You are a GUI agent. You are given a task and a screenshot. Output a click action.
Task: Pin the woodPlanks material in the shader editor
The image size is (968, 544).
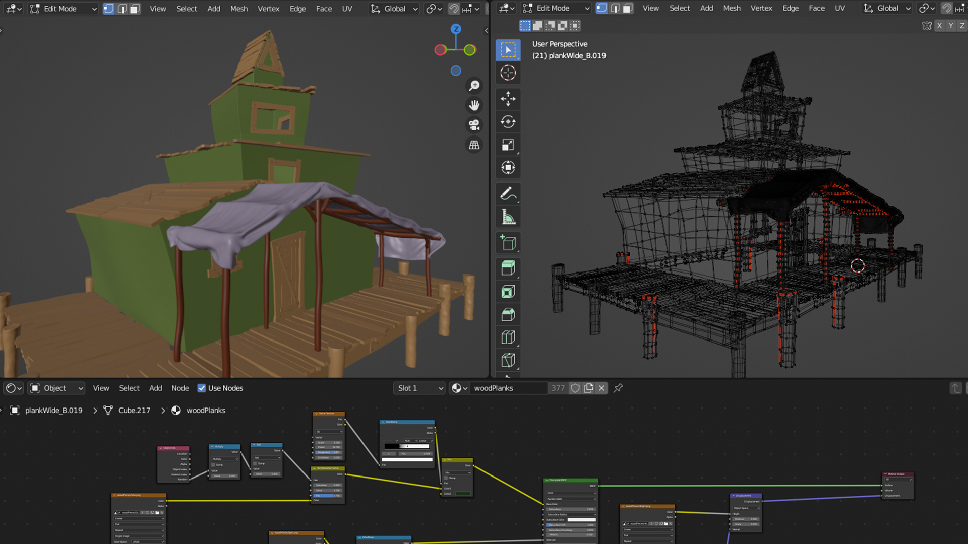[618, 388]
